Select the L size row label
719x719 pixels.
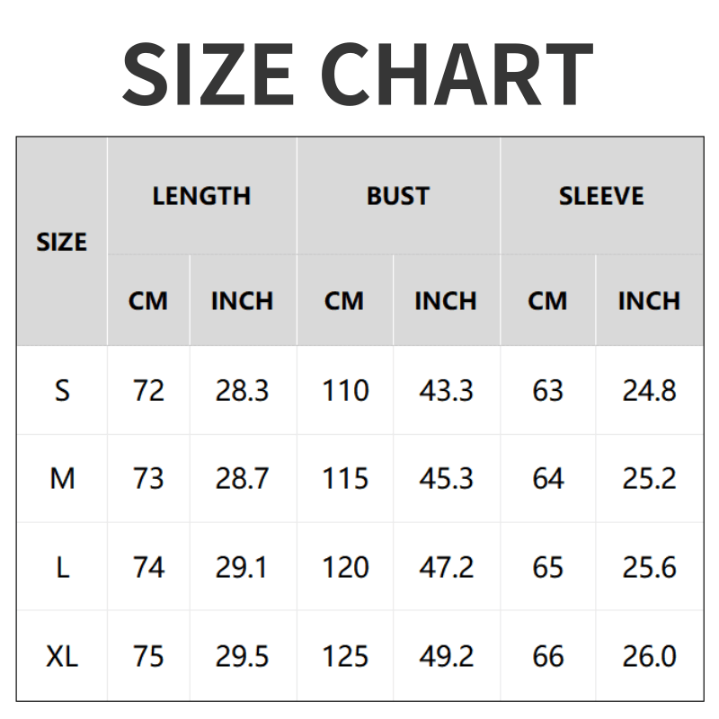pos(61,568)
